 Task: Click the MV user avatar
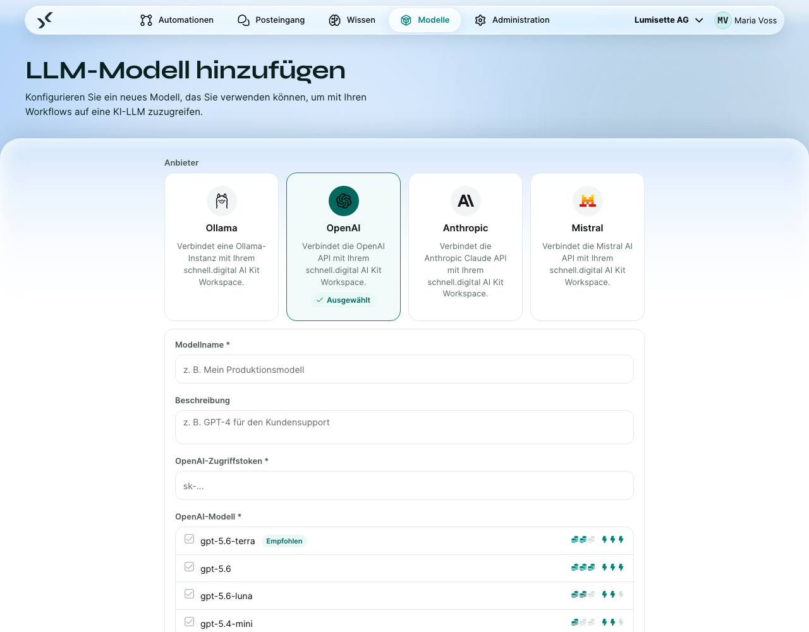click(722, 20)
